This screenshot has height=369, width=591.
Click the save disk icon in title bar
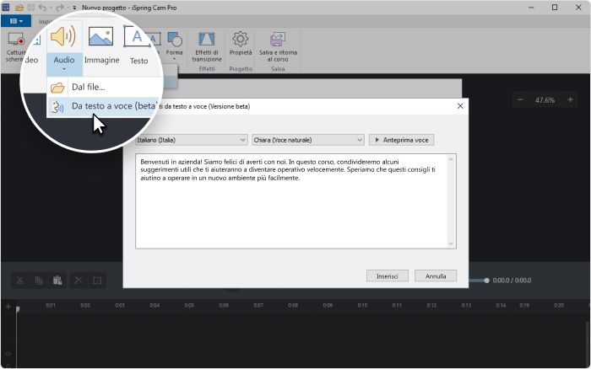[x=31, y=7]
